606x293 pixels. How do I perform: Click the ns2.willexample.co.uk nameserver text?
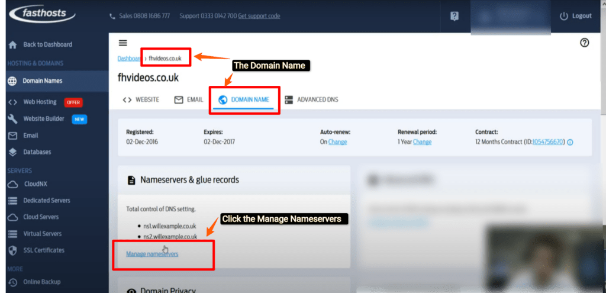pyautogui.click(x=170, y=237)
